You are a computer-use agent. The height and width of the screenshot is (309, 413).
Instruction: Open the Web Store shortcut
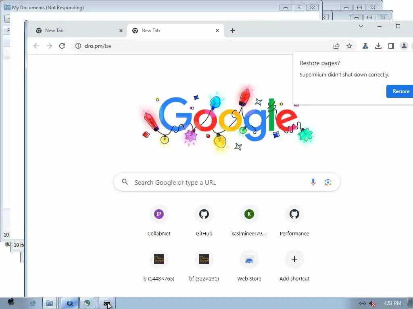(x=249, y=266)
